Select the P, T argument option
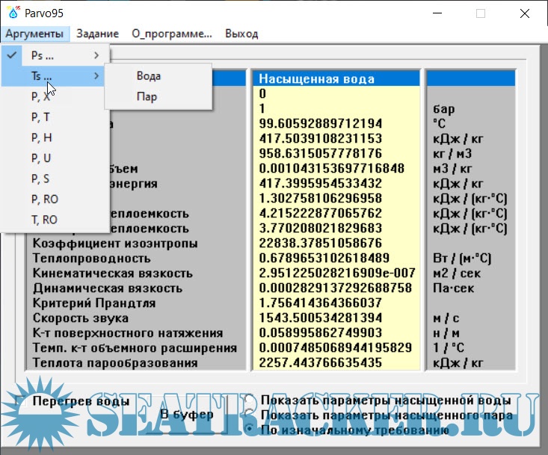548x455 pixels. pyautogui.click(x=41, y=117)
